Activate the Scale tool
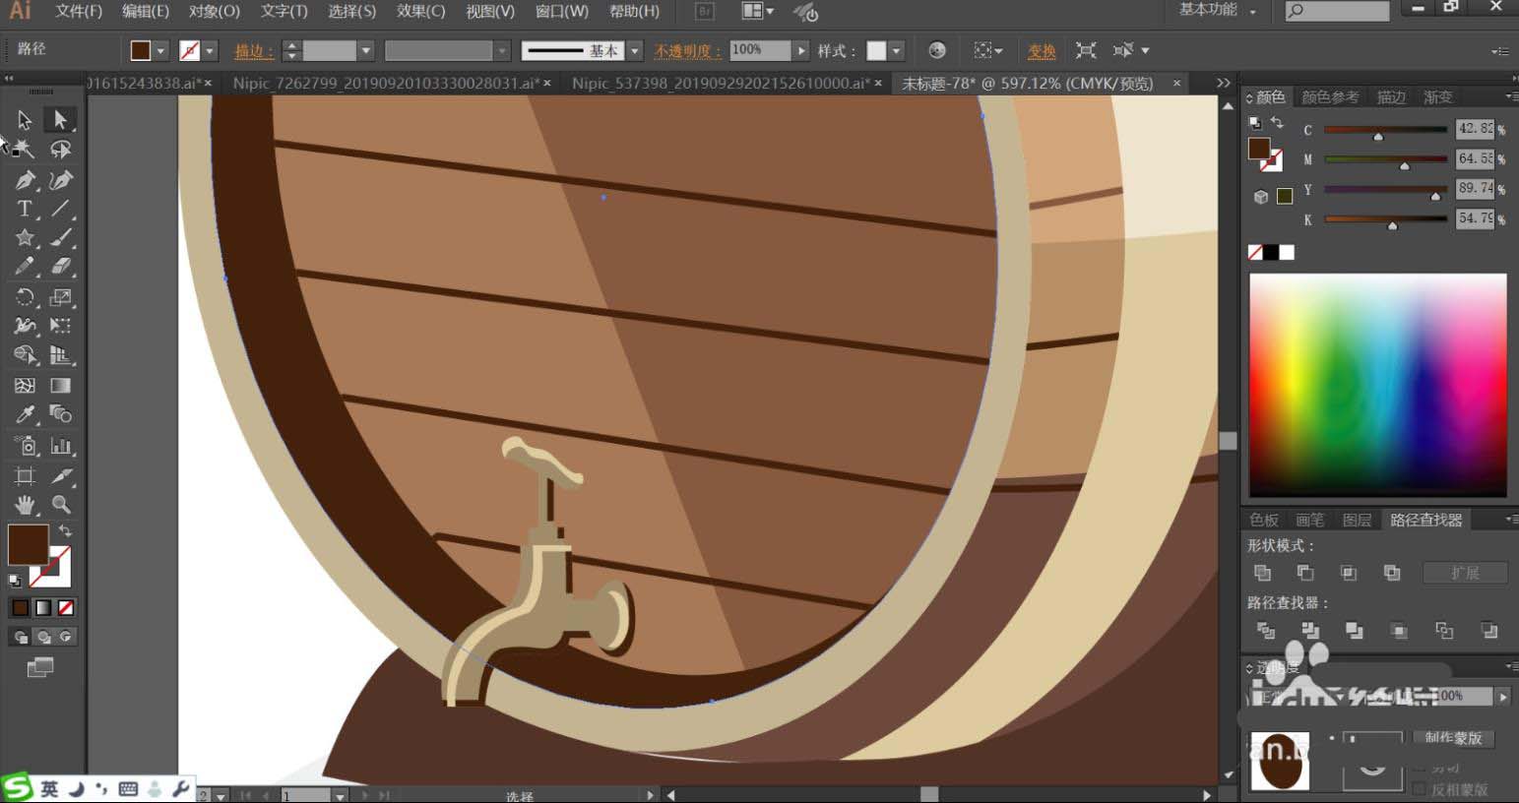This screenshot has width=1519, height=803. tap(60, 297)
